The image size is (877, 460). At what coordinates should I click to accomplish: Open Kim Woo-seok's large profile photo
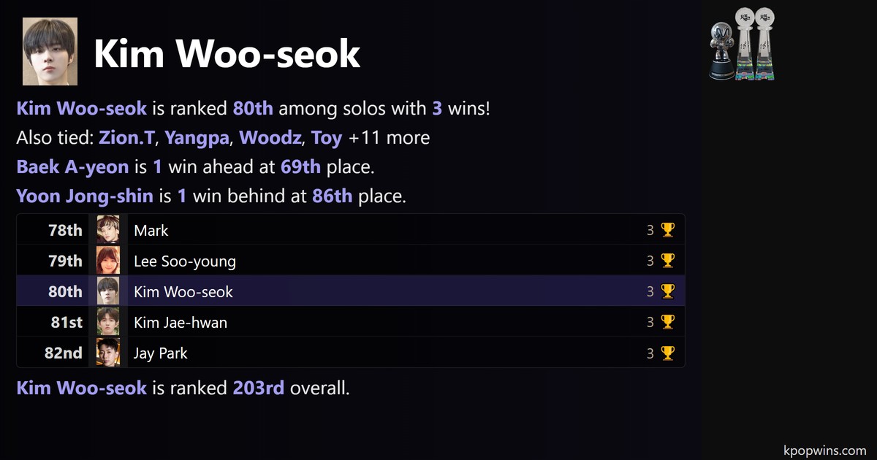coord(50,52)
